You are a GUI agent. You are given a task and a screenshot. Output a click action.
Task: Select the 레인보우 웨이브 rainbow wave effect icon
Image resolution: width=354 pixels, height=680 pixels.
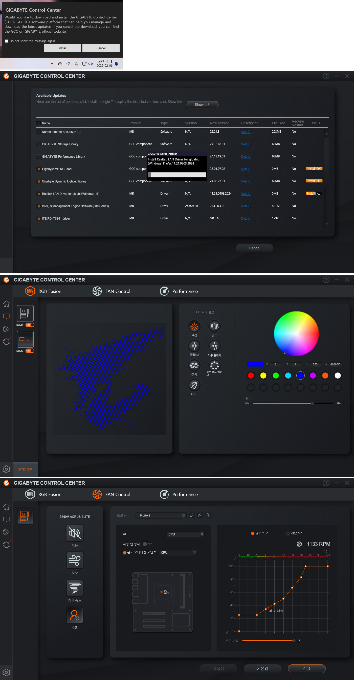click(214, 365)
